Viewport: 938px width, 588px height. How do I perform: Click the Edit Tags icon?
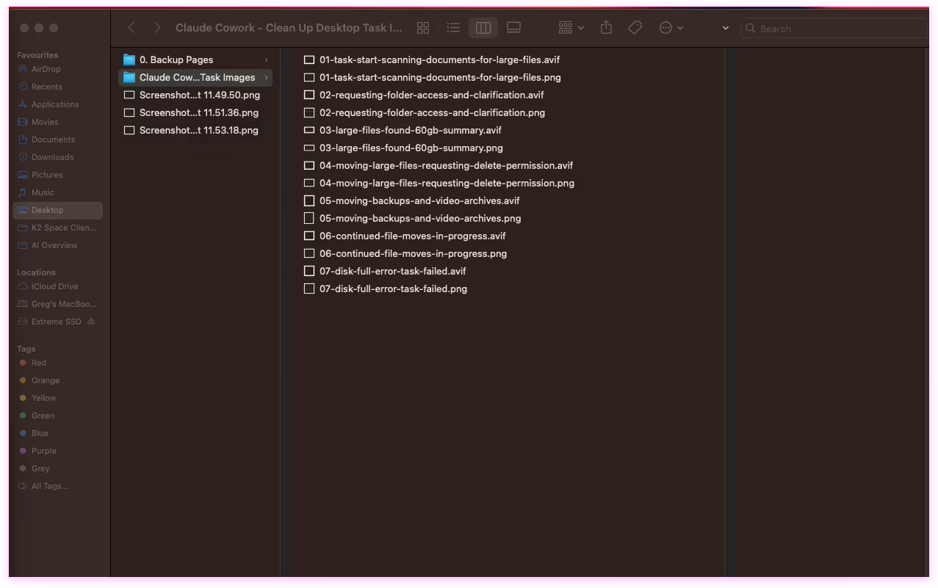click(635, 28)
